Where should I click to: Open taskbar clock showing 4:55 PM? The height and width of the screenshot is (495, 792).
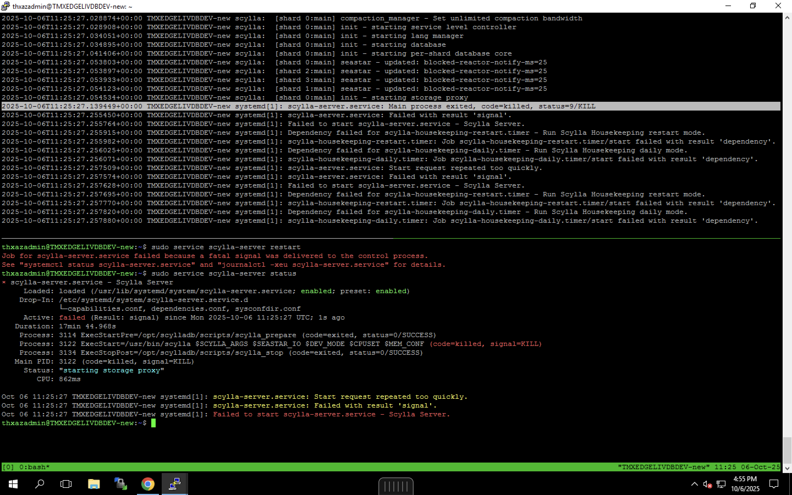pyautogui.click(x=745, y=484)
